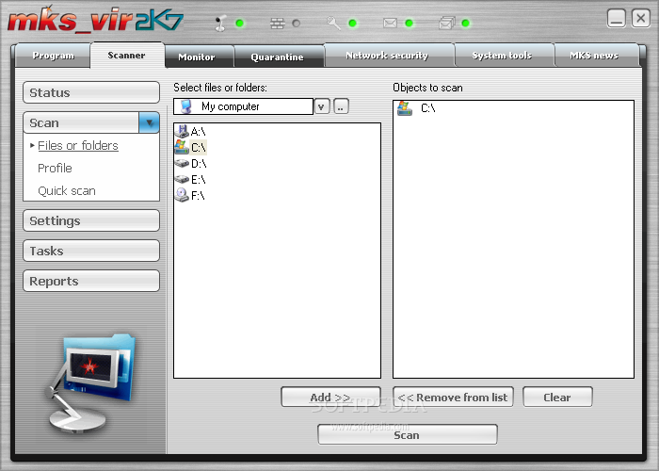The image size is (659, 471).
Task: Close the mks_vir window
Action: click(640, 18)
